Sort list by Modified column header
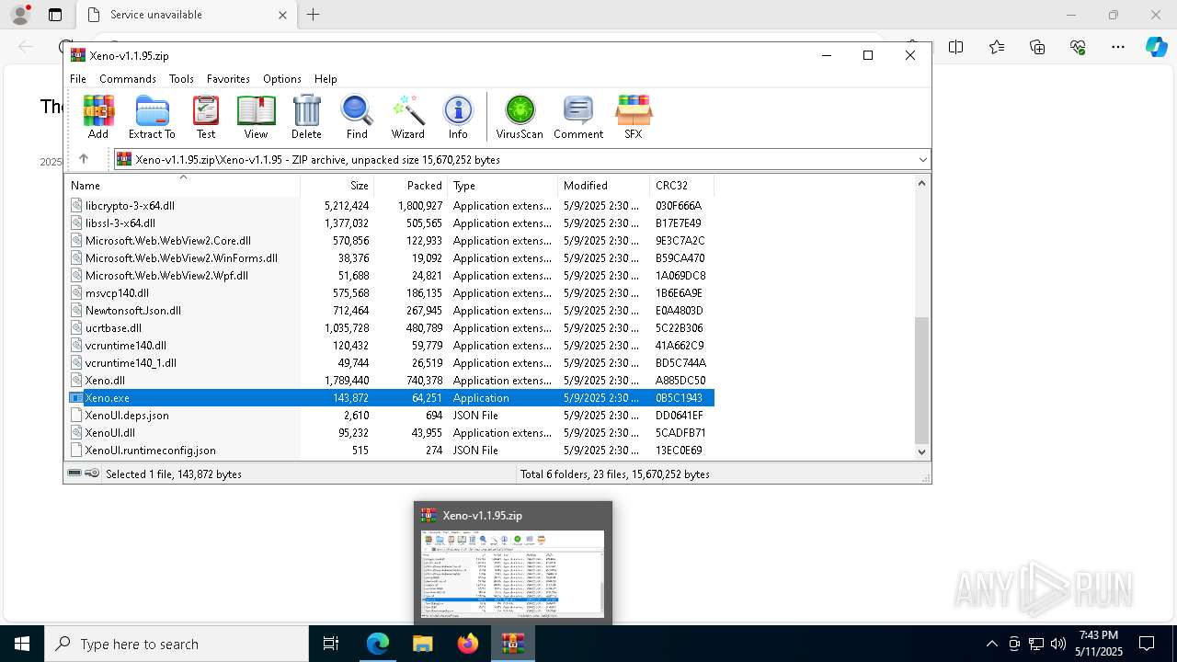This screenshot has height=662, width=1177. 603,186
